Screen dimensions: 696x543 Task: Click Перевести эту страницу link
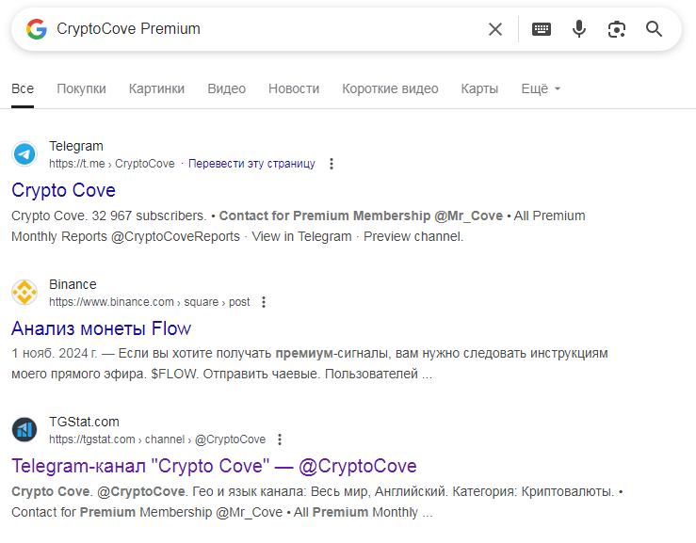251,164
